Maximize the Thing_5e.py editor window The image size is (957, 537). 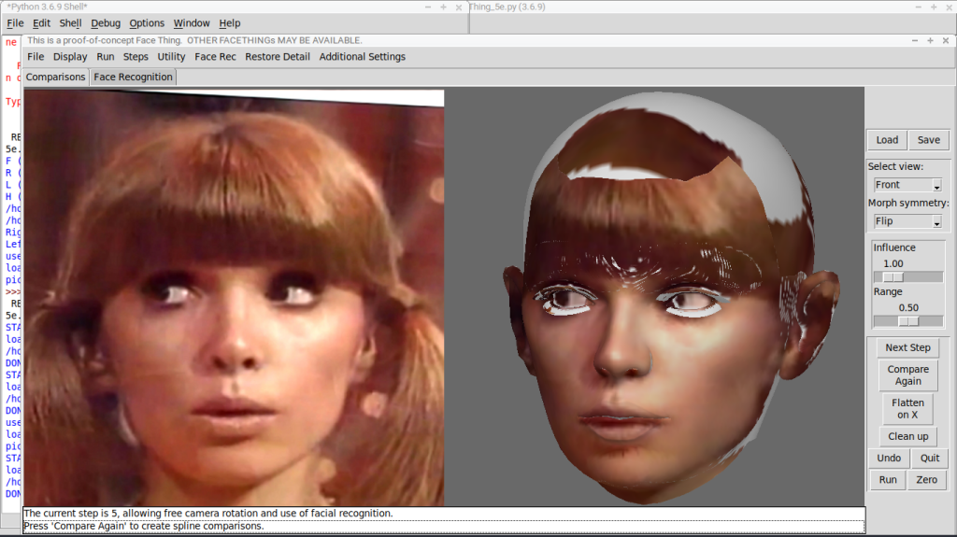[x=934, y=7]
